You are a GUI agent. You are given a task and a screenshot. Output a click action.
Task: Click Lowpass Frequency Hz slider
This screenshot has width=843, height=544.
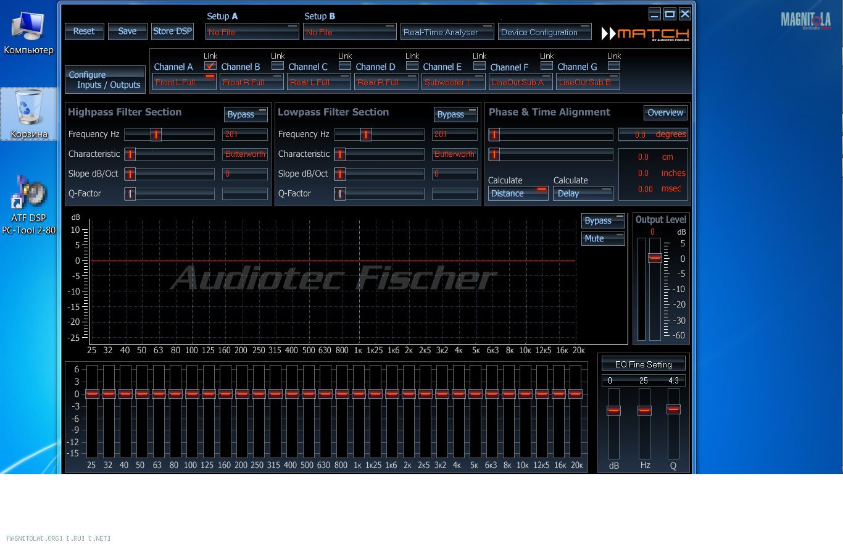pos(379,134)
